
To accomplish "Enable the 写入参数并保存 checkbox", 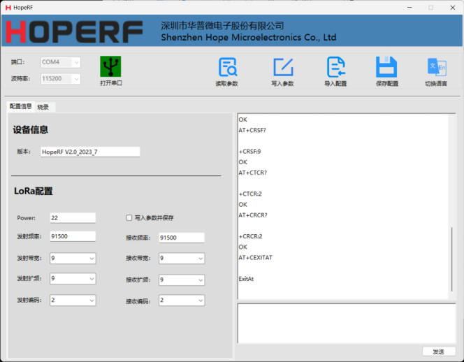I will 129,217.
